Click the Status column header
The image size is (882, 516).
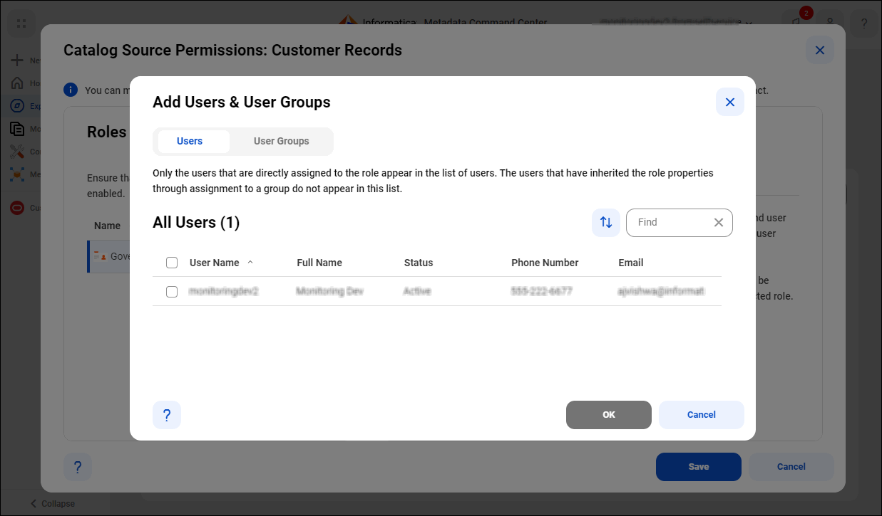pyautogui.click(x=419, y=263)
